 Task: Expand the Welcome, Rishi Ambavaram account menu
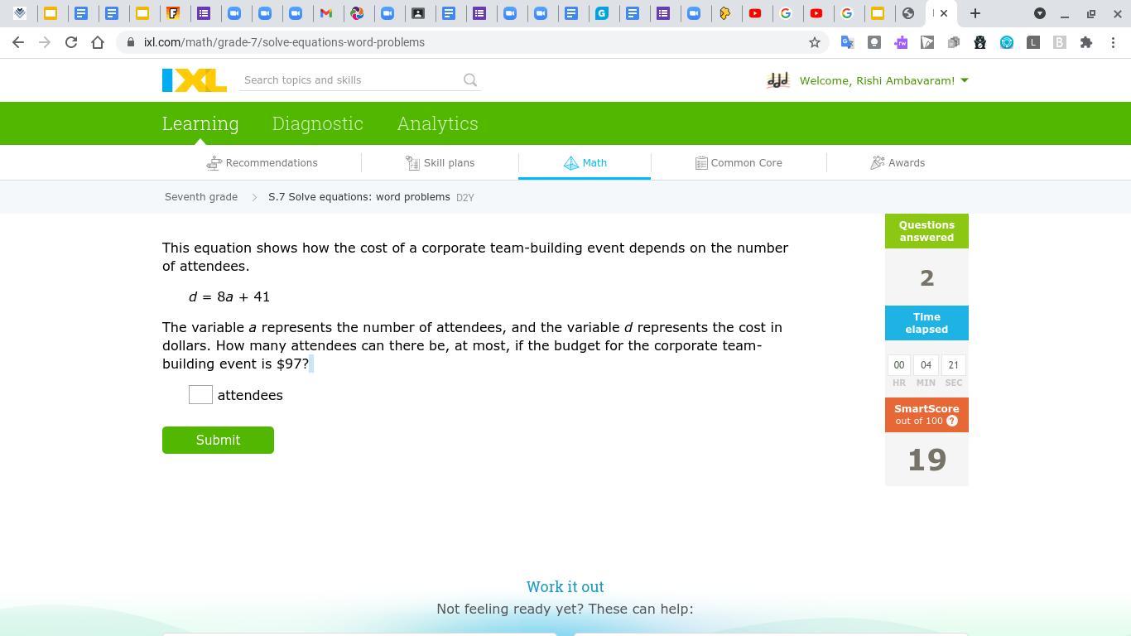point(883,80)
